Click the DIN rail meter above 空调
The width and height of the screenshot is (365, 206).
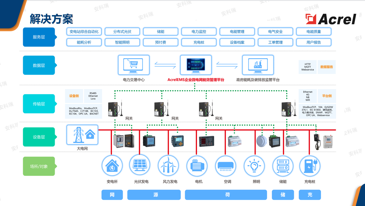coord(235,141)
